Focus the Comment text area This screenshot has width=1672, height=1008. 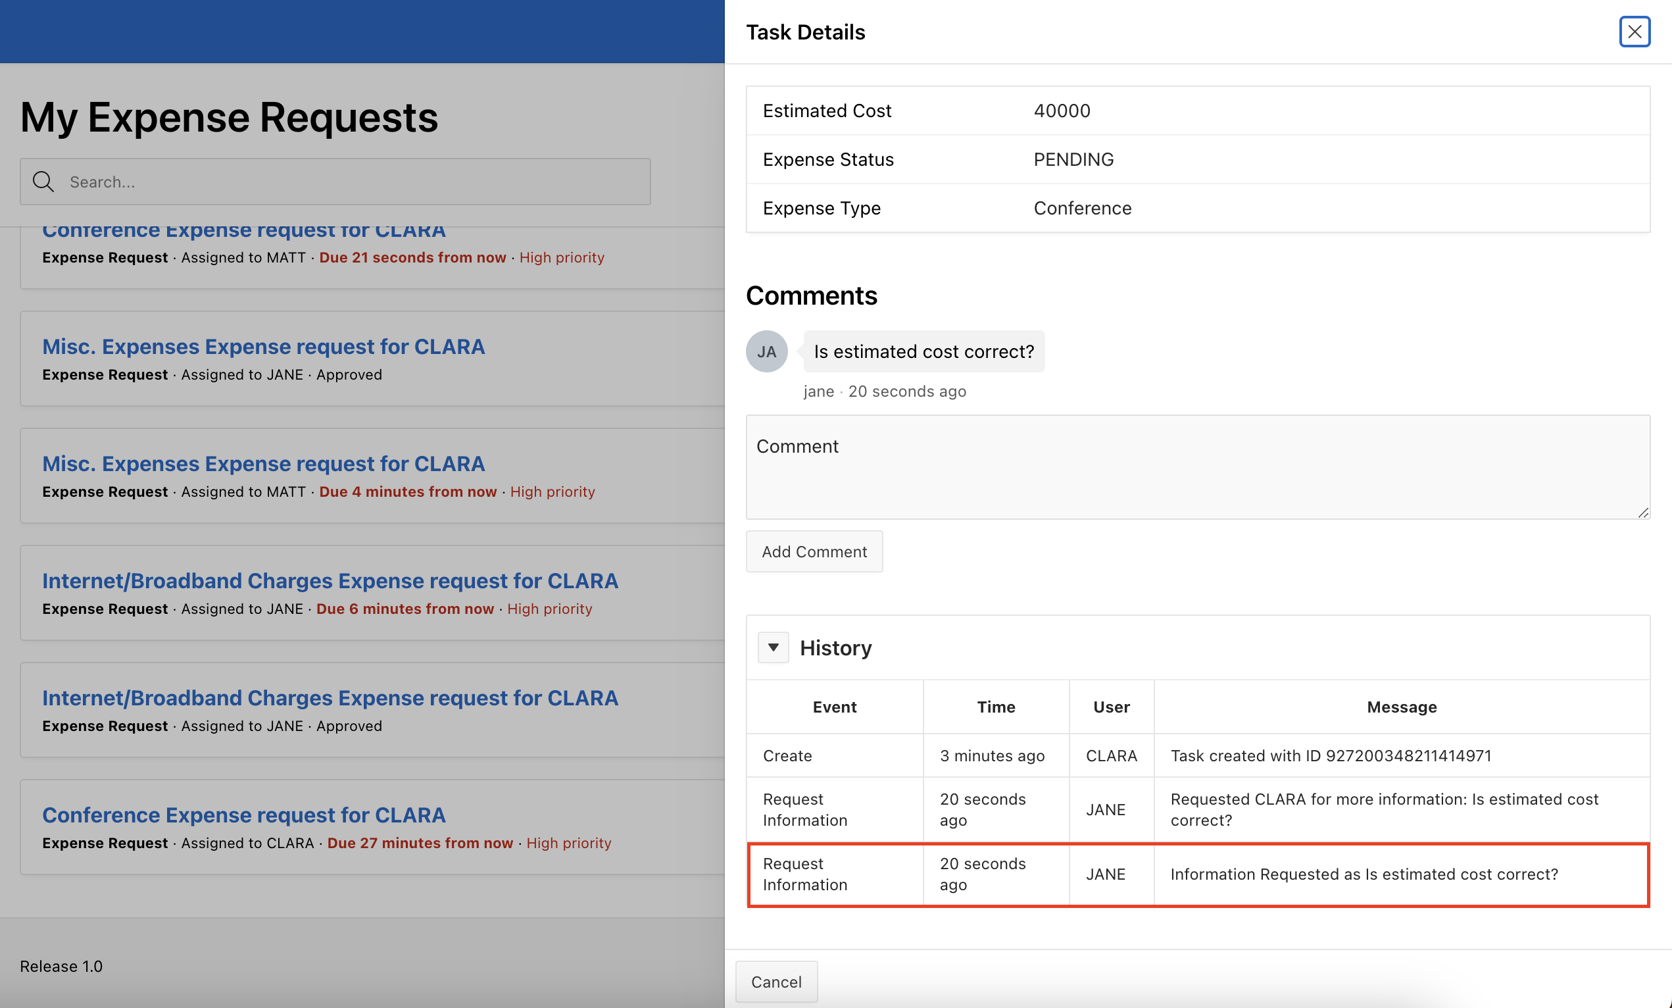pyautogui.click(x=1197, y=467)
